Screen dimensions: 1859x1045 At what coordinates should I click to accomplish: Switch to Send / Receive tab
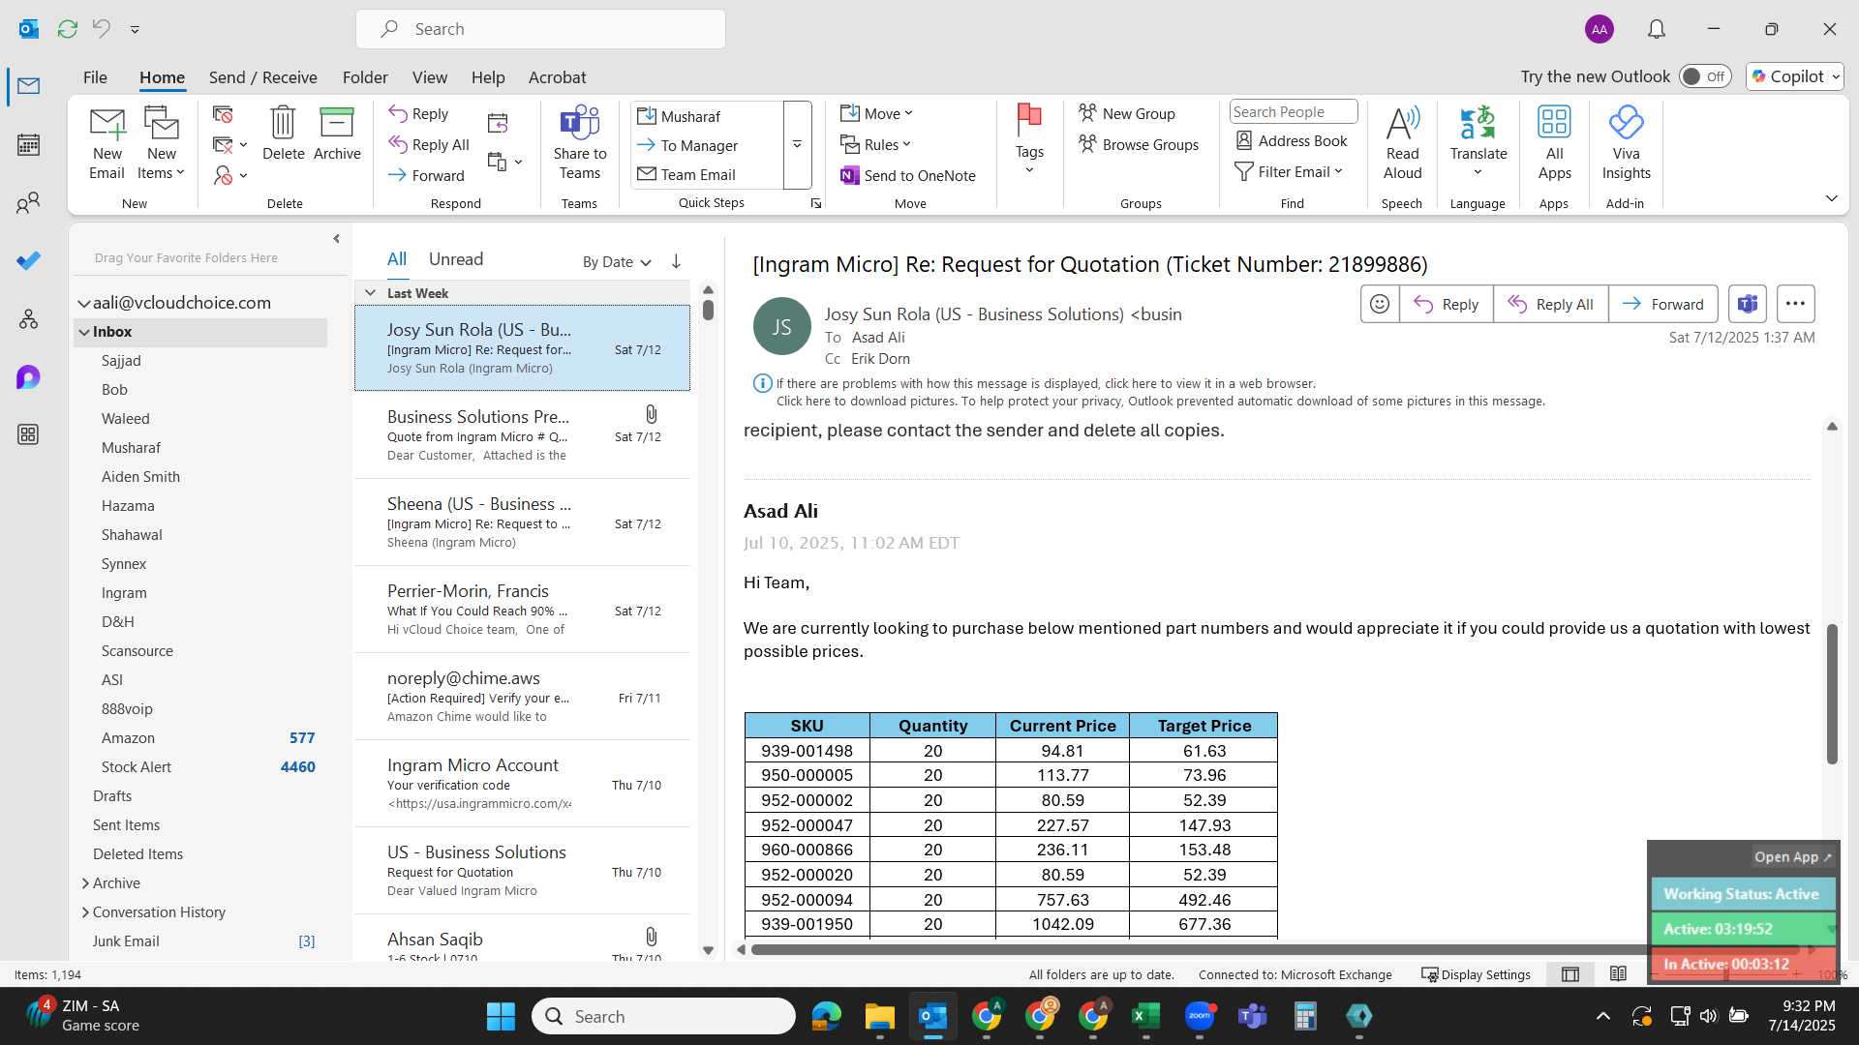pos(263,77)
